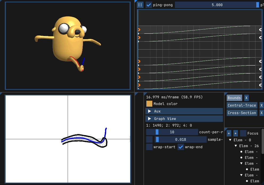Image resolution: width=264 pixels, height=185 pixels.
Task: Click the orange handle on the bottommost graph curve
Action: [139, 85]
